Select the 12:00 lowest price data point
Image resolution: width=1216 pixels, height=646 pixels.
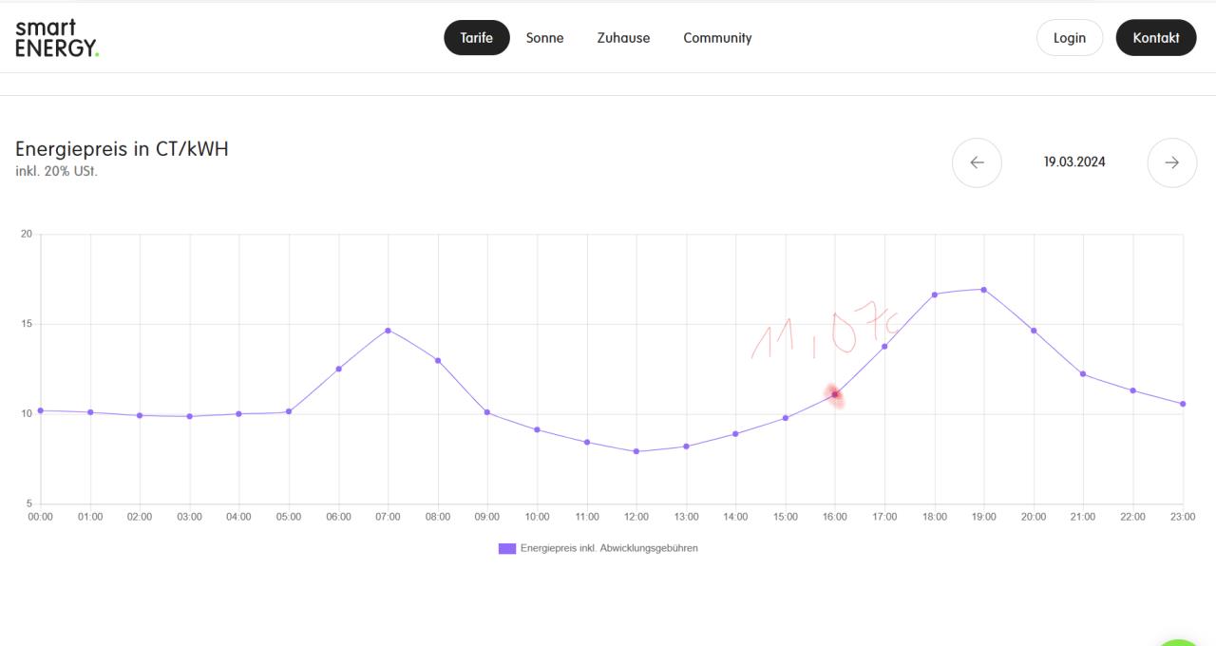coord(636,451)
